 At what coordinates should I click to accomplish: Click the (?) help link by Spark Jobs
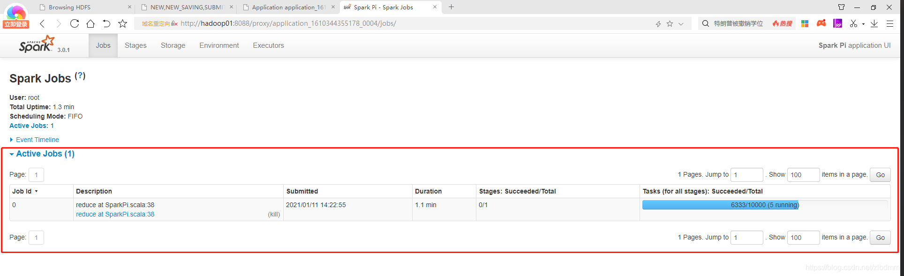pyautogui.click(x=80, y=76)
